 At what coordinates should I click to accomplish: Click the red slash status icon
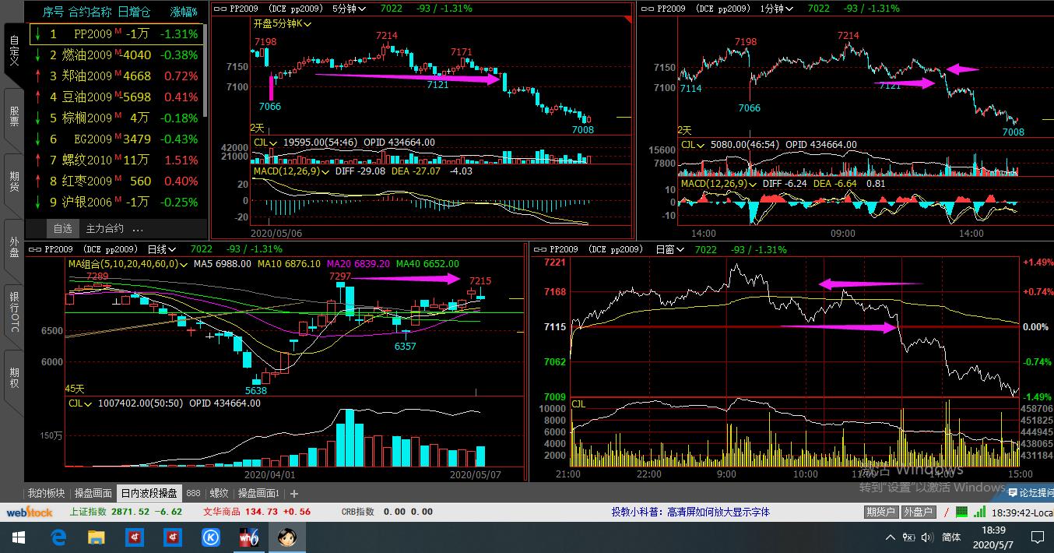(x=947, y=512)
